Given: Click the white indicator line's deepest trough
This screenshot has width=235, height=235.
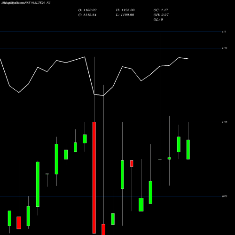Looking at the screenshot, I should (x=103, y=95).
